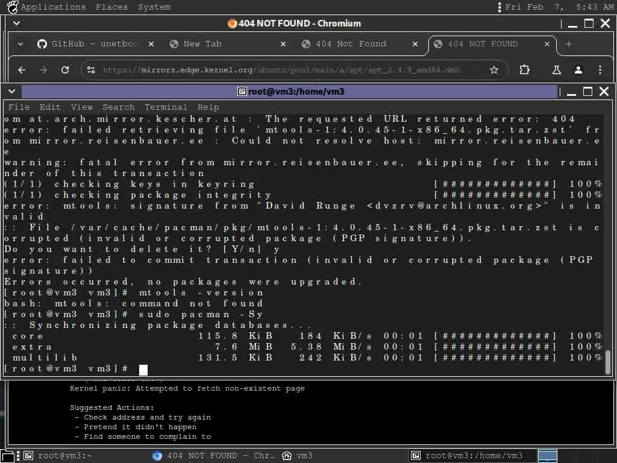
Task: Open terminal Help menu
Action: 208,107
